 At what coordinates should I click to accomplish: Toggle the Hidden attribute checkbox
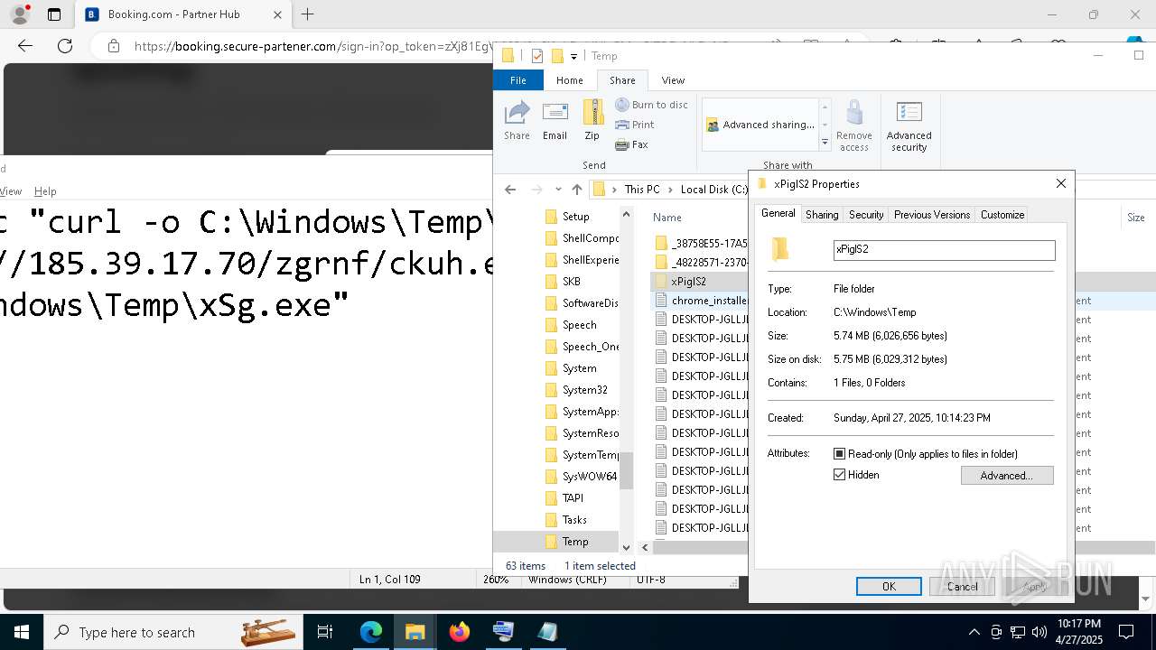[x=840, y=475]
